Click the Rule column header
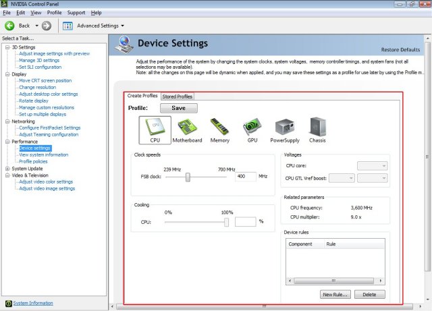This screenshot has width=432, height=311. [354, 244]
